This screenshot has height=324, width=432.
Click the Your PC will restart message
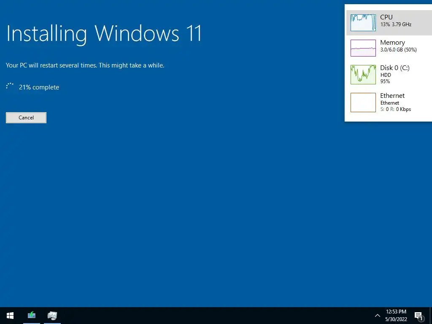pyautogui.click(x=85, y=65)
